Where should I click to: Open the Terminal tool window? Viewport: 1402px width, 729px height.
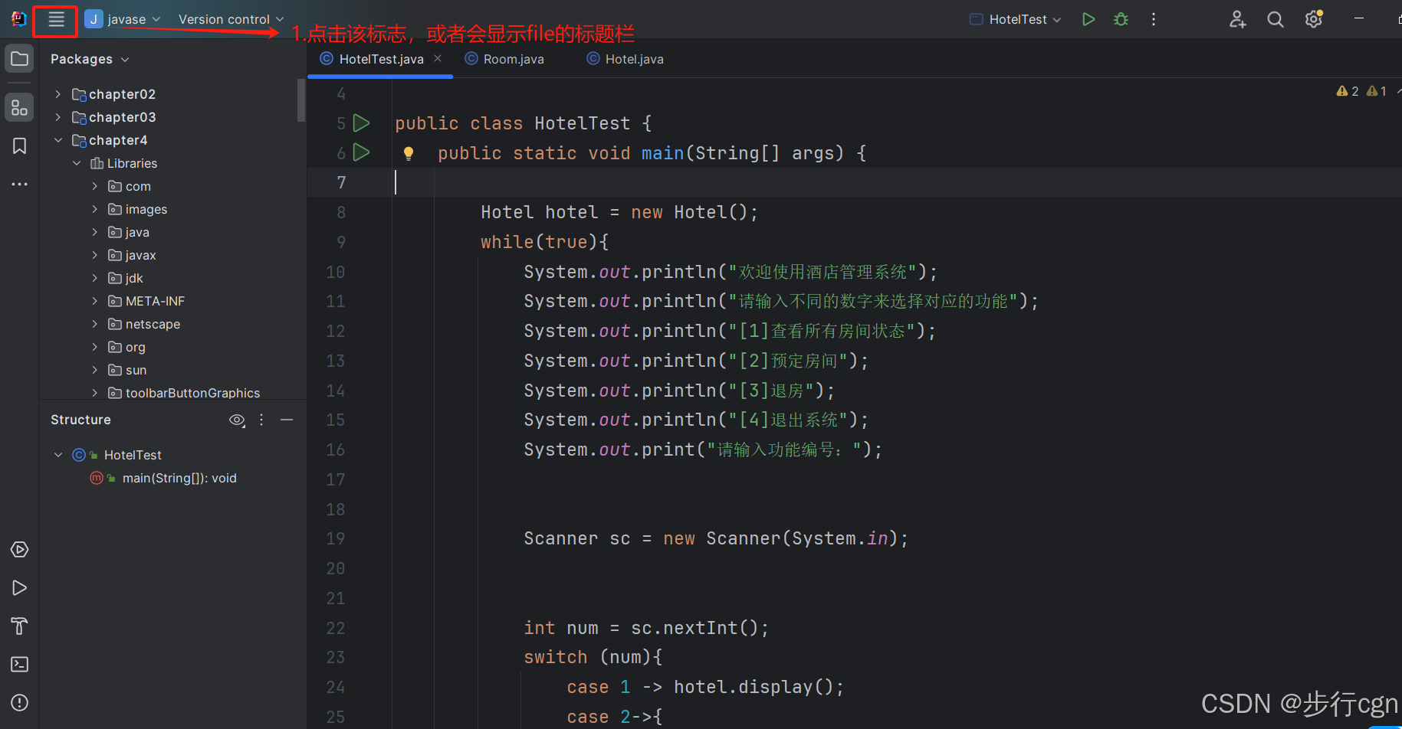pos(20,665)
